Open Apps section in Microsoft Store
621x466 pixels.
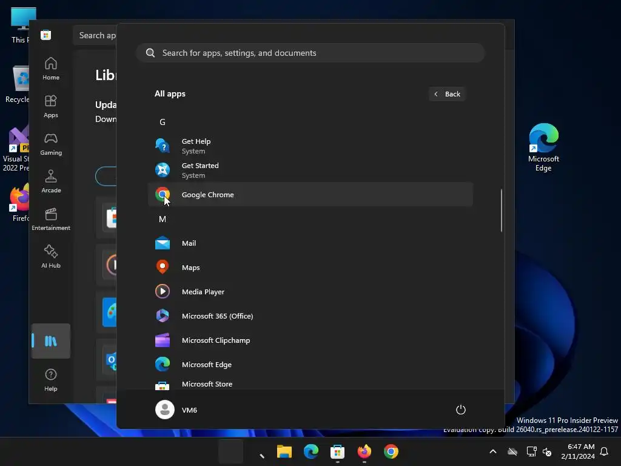[51, 107]
